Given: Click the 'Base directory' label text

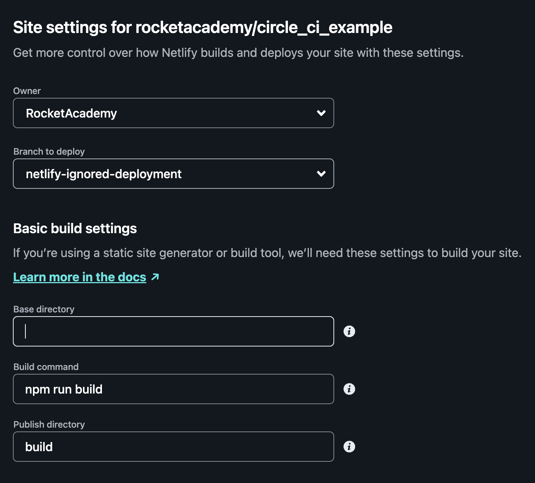Looking at the screenshot, I should (x=44, y=309).
